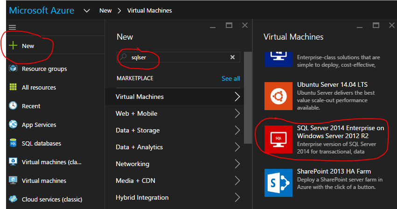397x209 pixels.
Task: Click the SharePoint 2013 HA Farm icon
Action: pos(278,181)
